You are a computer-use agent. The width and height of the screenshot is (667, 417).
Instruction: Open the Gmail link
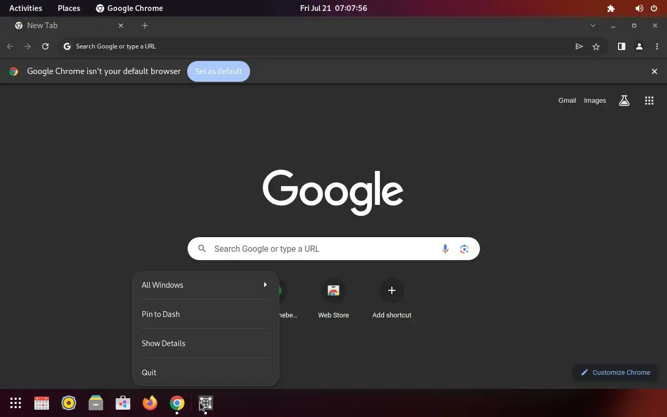tap(567, 101)
